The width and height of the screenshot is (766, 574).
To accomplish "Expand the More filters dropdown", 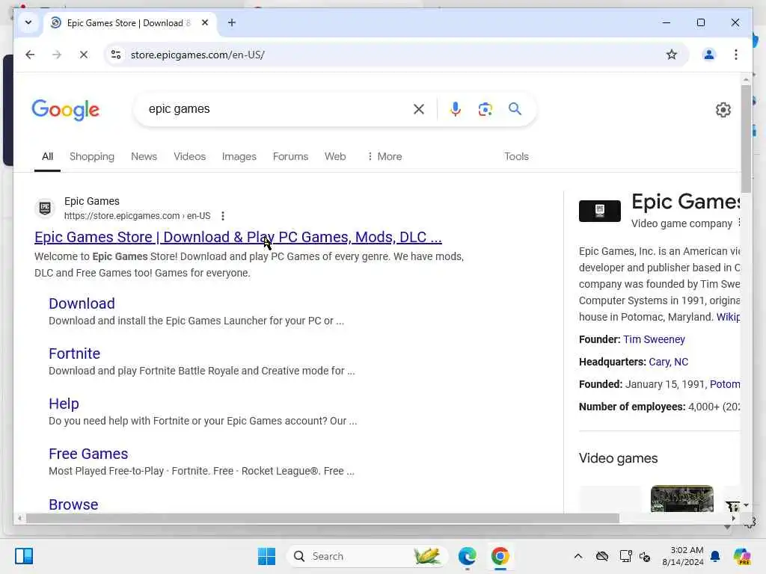I will [x=384, y=156].
